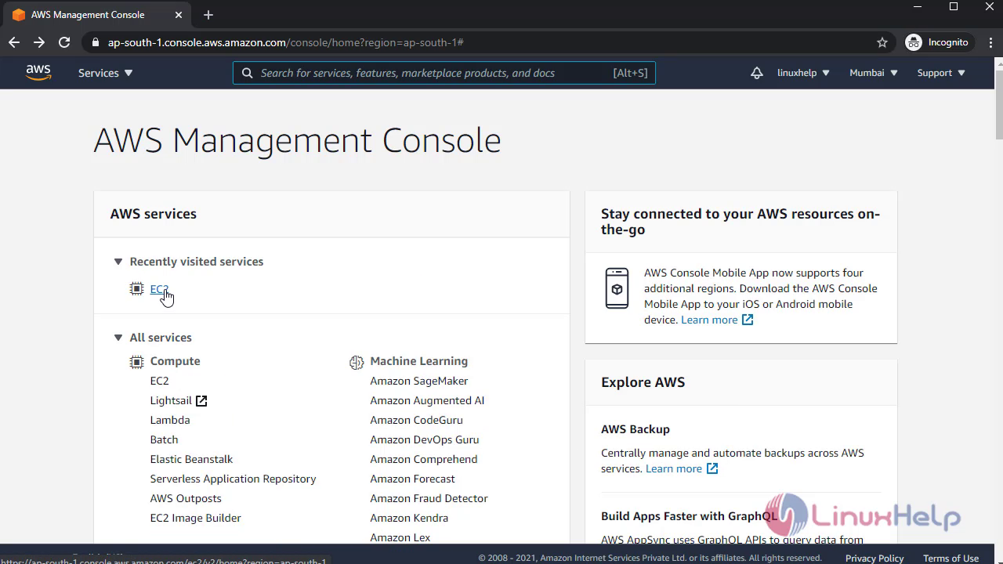
Task: Open Serverless Application Repository link
Action: (x=233, y=479)
